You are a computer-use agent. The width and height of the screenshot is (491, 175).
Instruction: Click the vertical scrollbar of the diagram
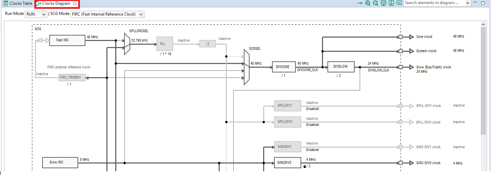483,81
